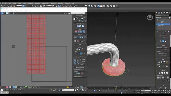Open the Select menu in Edit UVWs
The image size is (171, 96).
tap(8, 11)
